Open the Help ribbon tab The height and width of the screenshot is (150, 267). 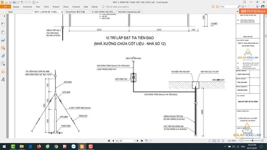pyautogui.click(x=86, y=7)
